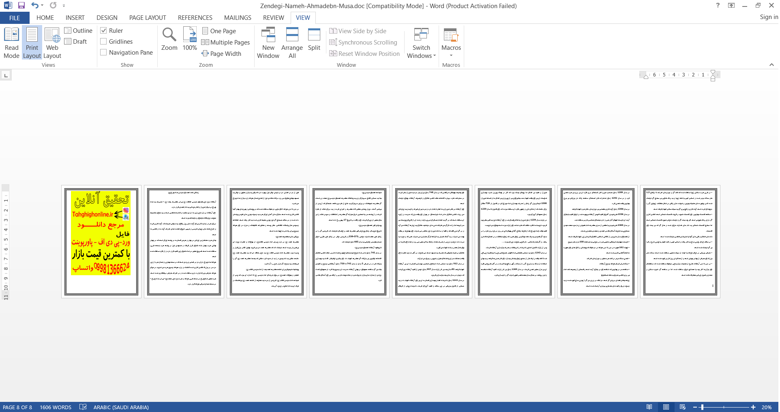Save the document from the quick access toolbar
This screenshot has width=780, height=412.
pos(21,6)
